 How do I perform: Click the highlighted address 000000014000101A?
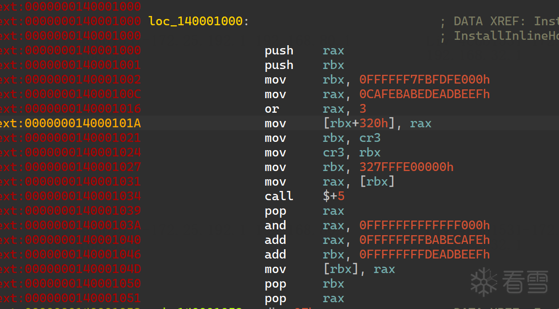(x=83, y=123)
